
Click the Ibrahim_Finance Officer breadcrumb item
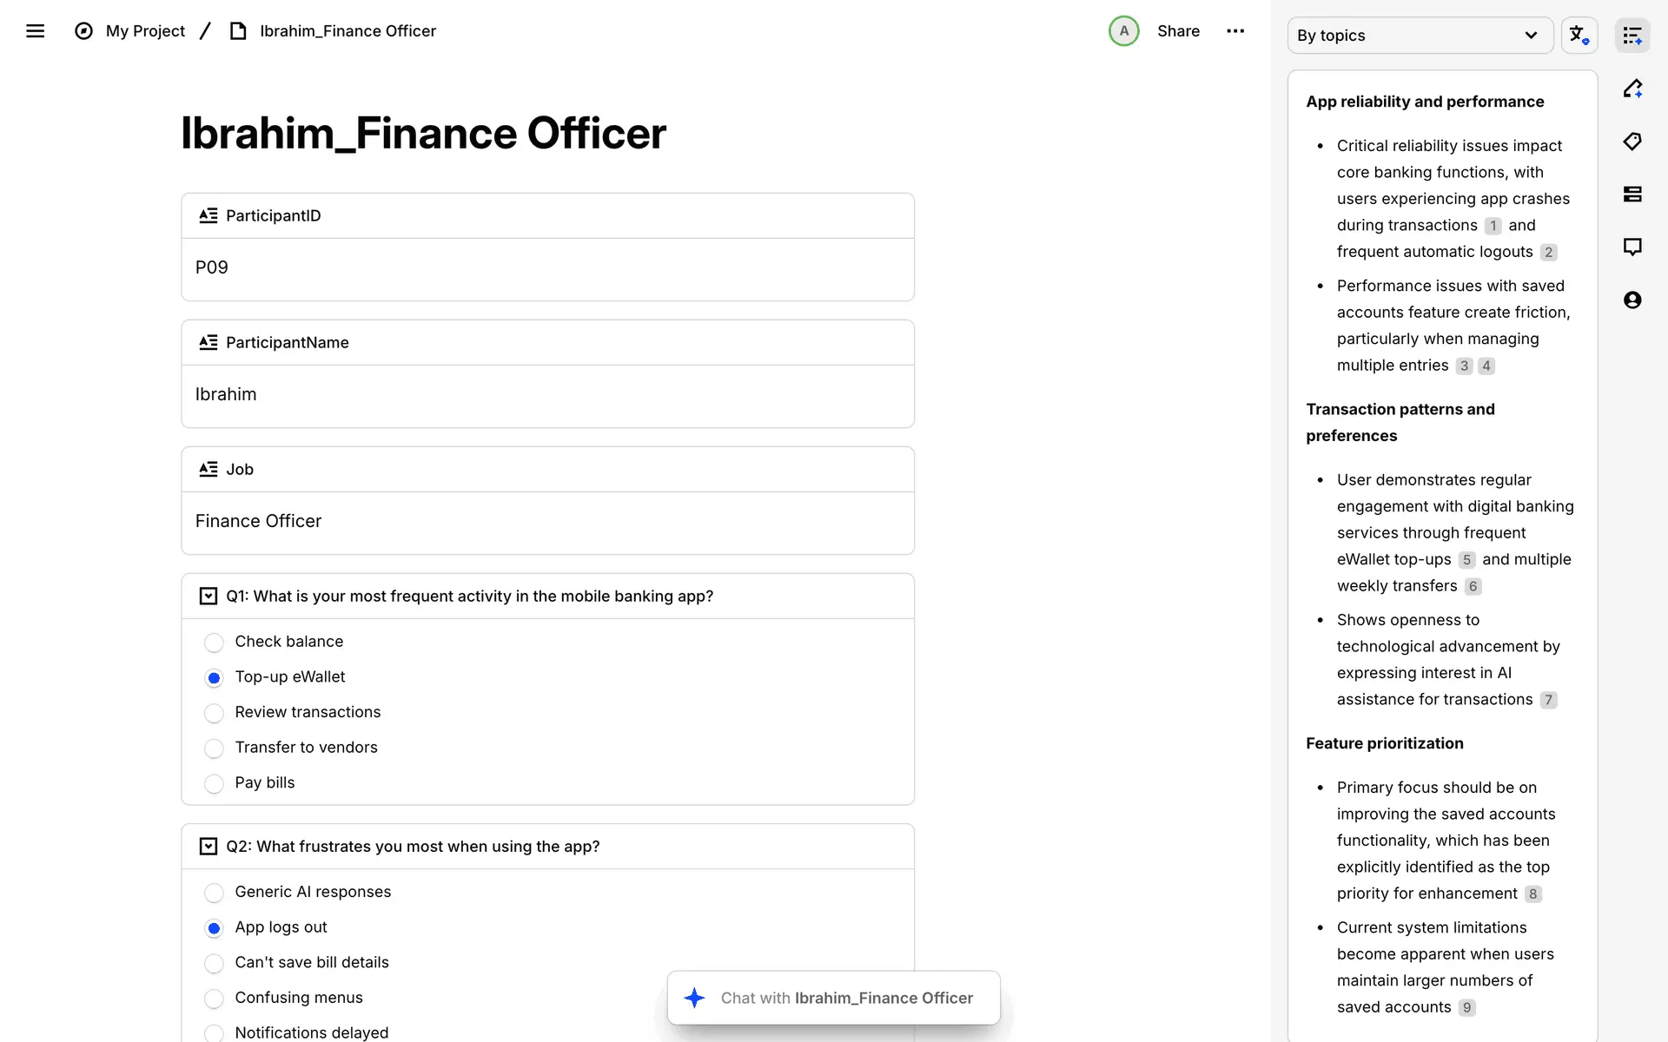click(347, 31)
